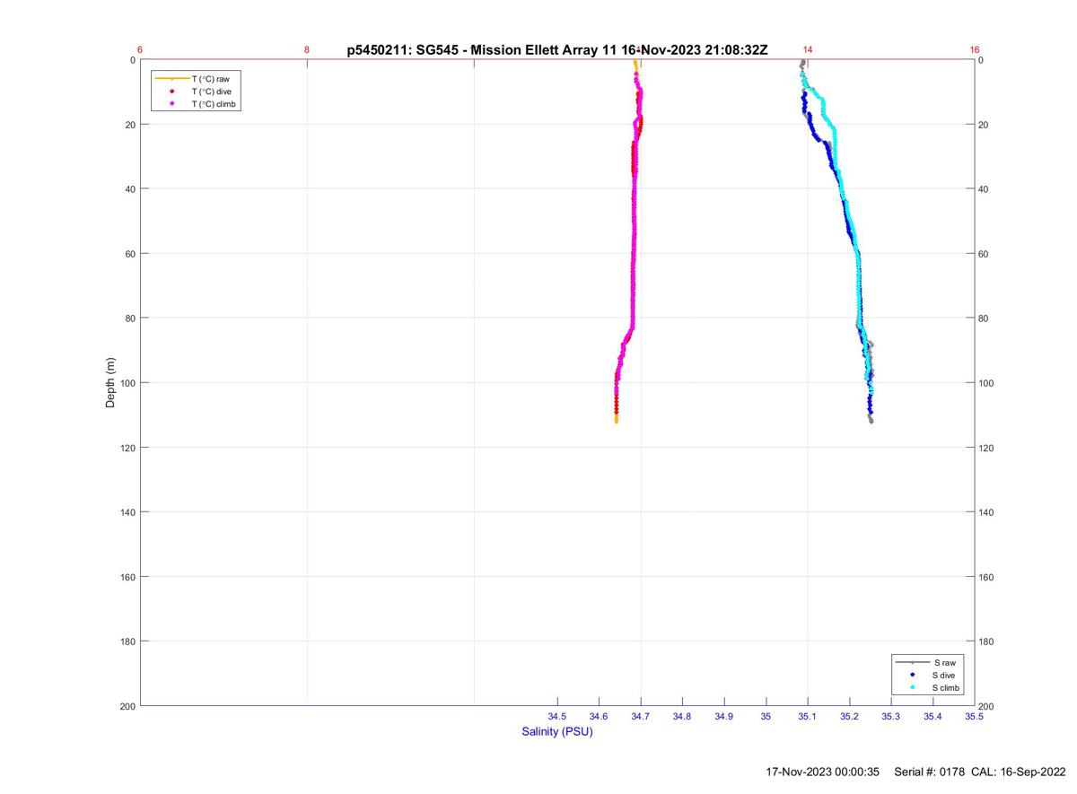Image resolution: width=1077 pixels, height=794 pixels.
Task: Click the red temperature tick label '8'
Action: pyautogui.click(x=307, y=49)
